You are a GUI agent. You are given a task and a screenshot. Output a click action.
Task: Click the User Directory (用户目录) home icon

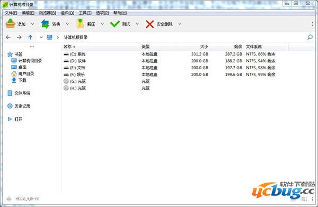point(14,74)
